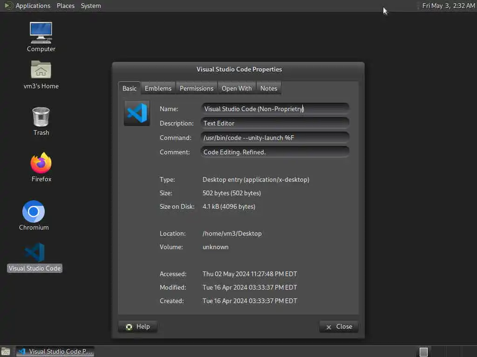Open the System menu
This screenshot has height=357, width=477.
pos(91,6)
